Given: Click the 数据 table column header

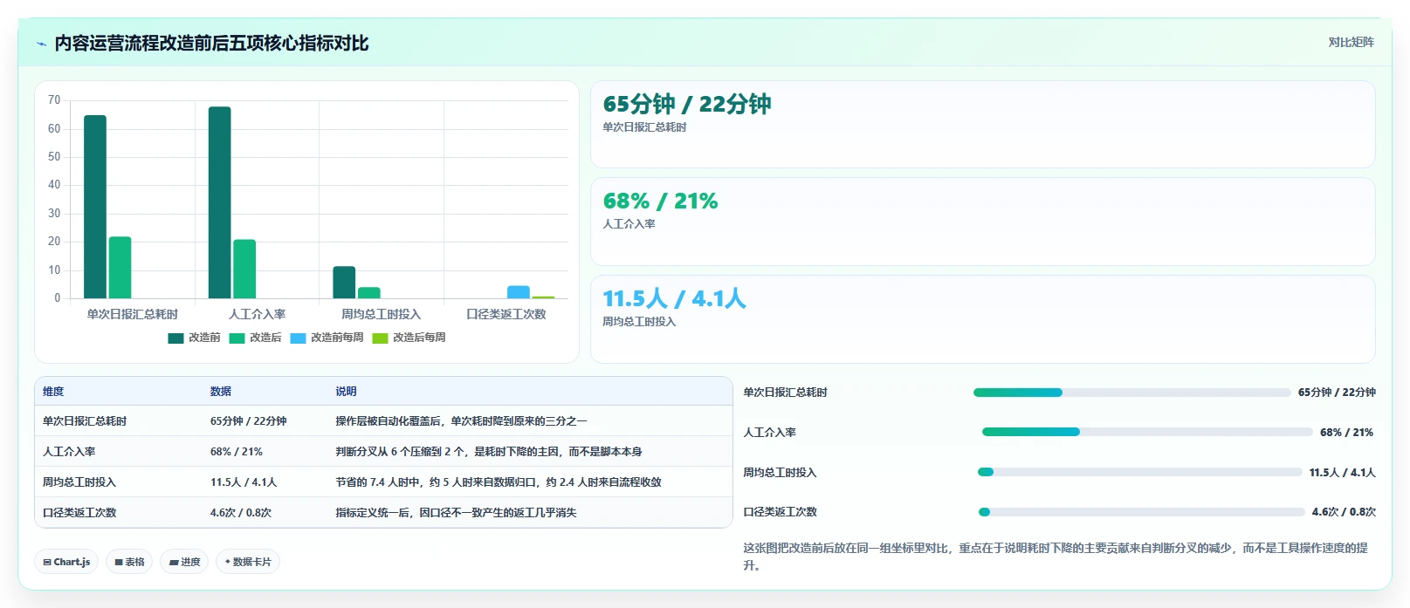Looking at the screenshot, I should [x=221, y=392].
